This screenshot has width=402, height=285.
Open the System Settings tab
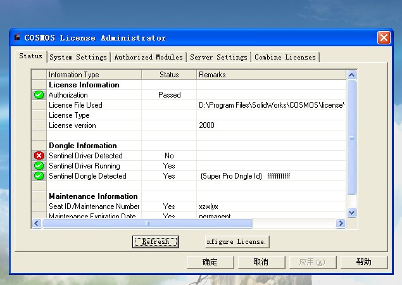[79, 57]
